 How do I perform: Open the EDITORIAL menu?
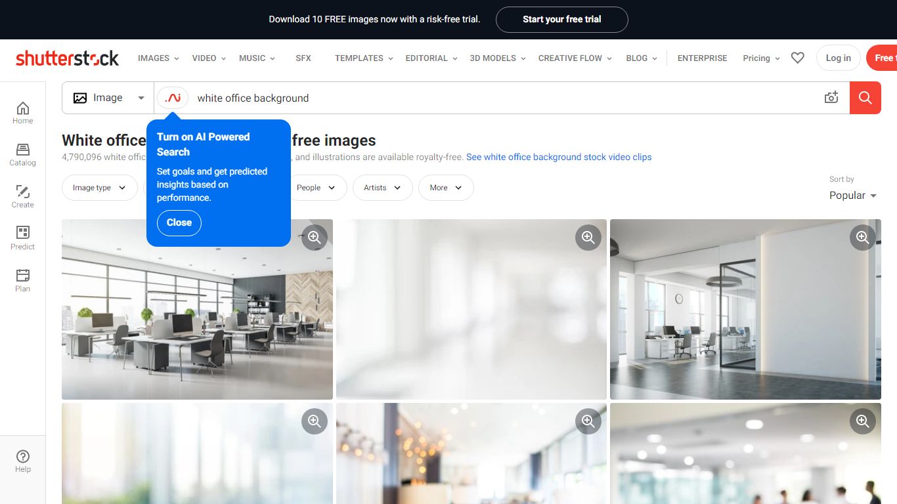coord(431,58)
